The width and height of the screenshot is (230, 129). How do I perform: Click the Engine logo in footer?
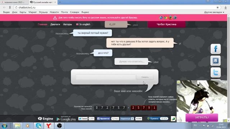coord(46,119)
